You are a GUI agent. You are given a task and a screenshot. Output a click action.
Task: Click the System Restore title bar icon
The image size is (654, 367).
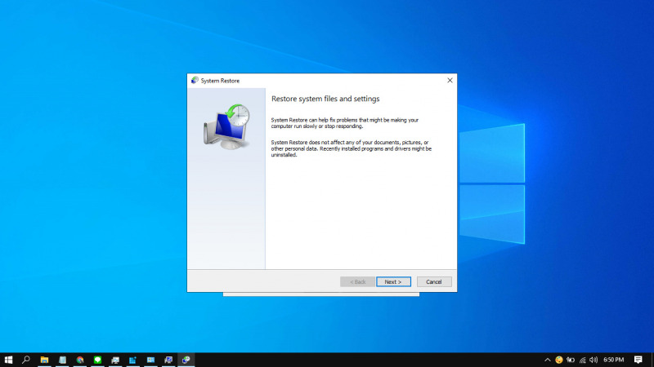195,80
